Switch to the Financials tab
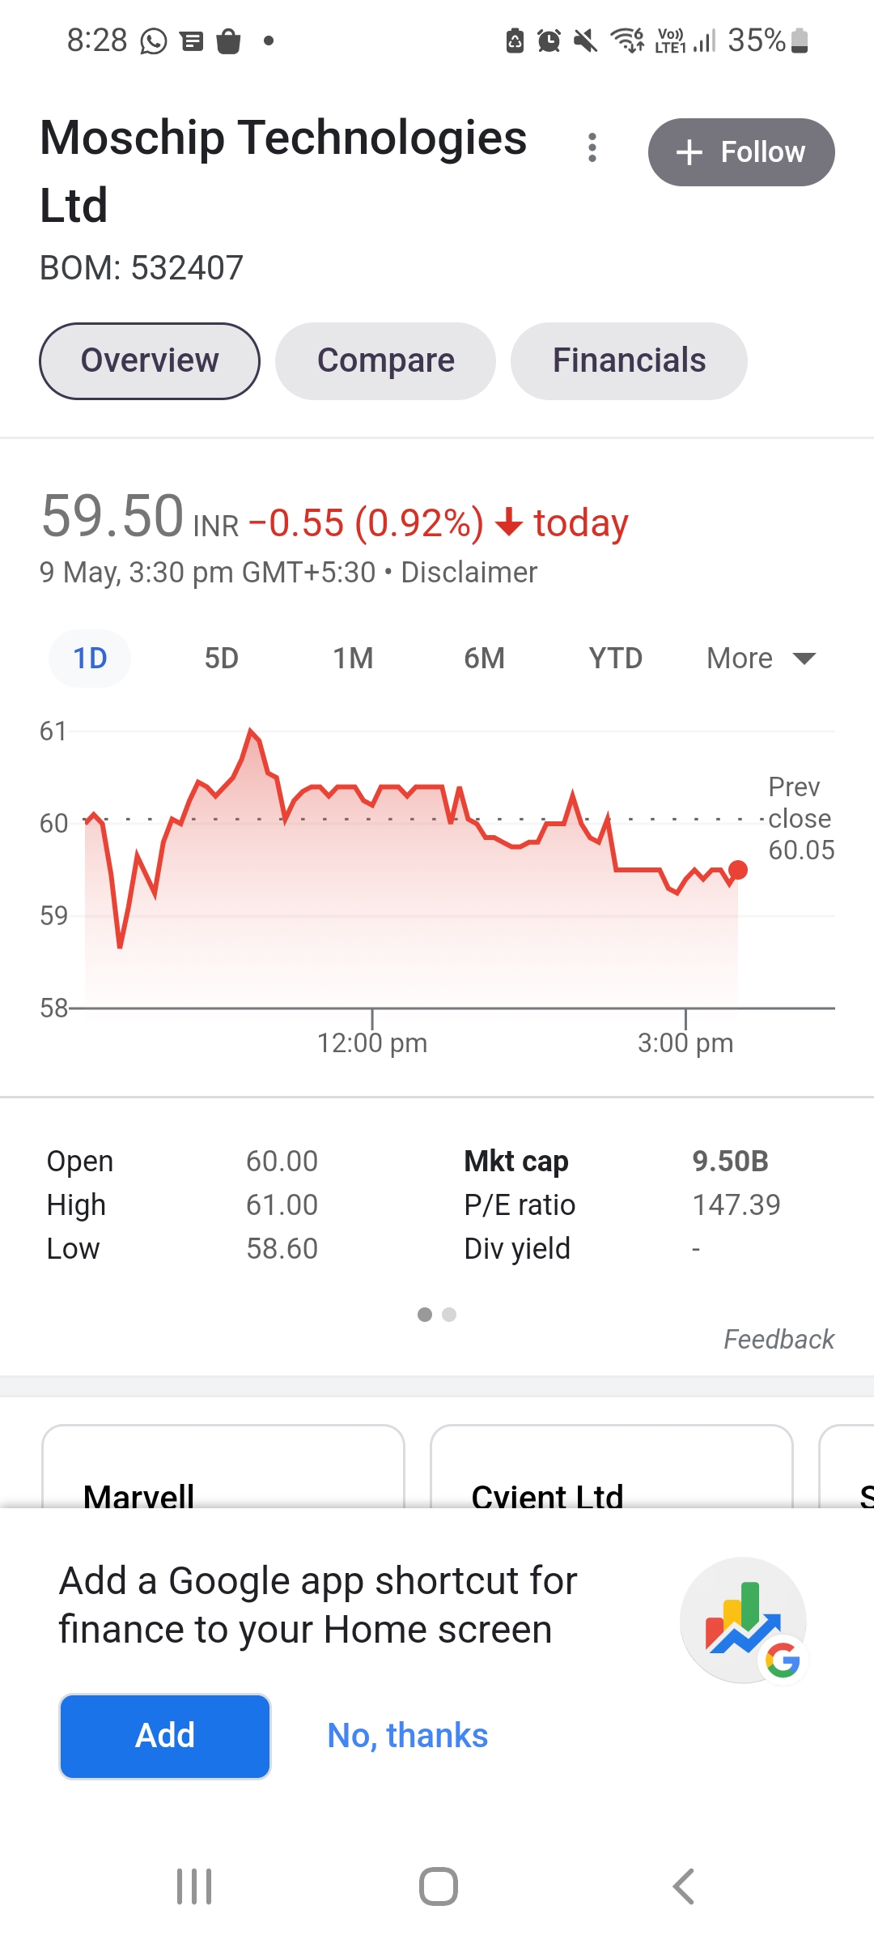874x1944 pixels. point(629,361)
